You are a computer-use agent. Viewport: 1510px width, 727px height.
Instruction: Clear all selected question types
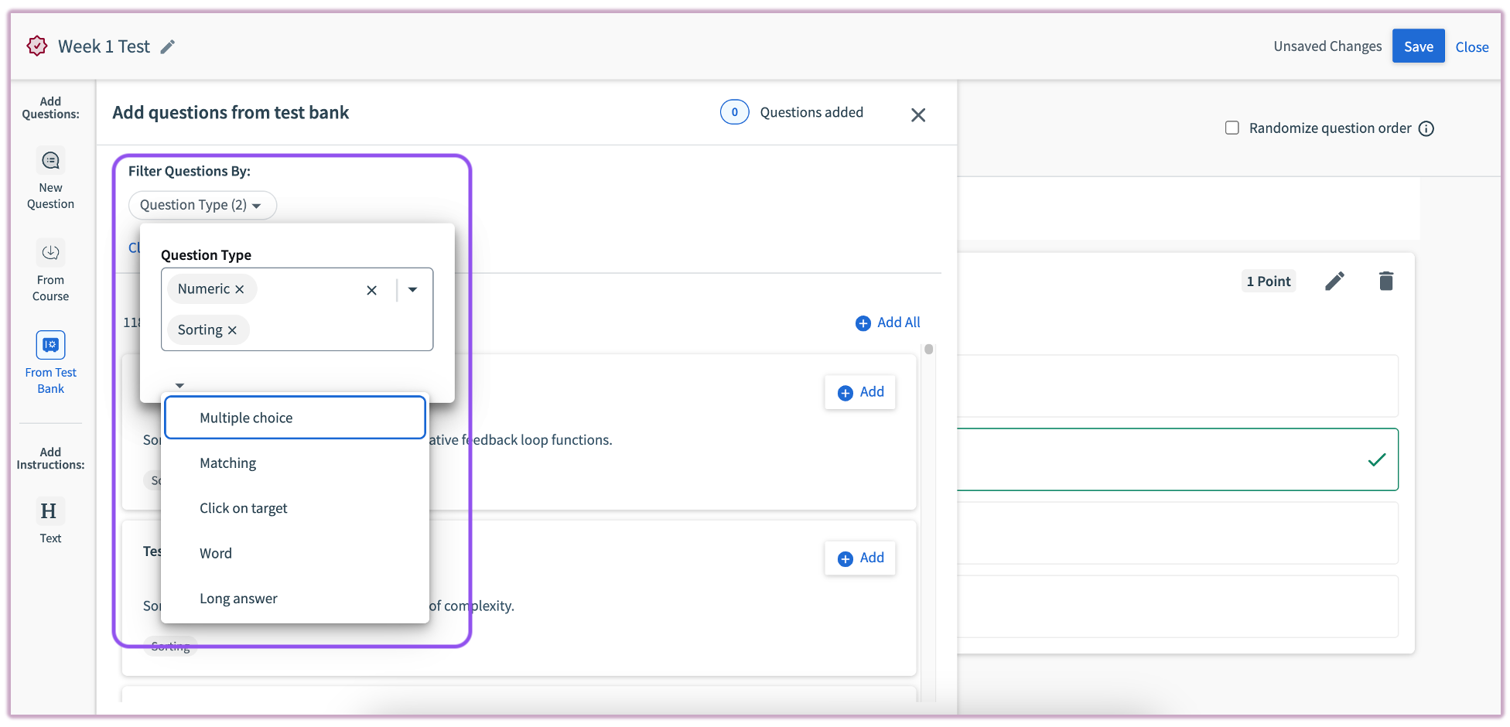tap(372, 290)
